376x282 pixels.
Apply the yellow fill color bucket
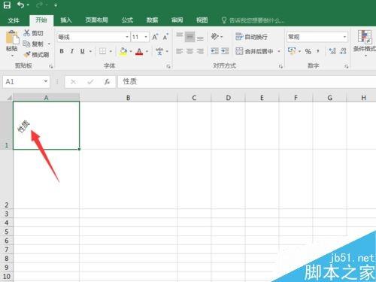(x=123, y=51)
